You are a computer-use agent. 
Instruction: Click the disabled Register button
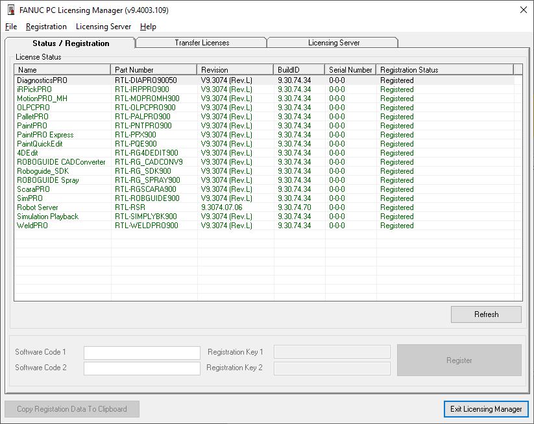tap(459, 360)
